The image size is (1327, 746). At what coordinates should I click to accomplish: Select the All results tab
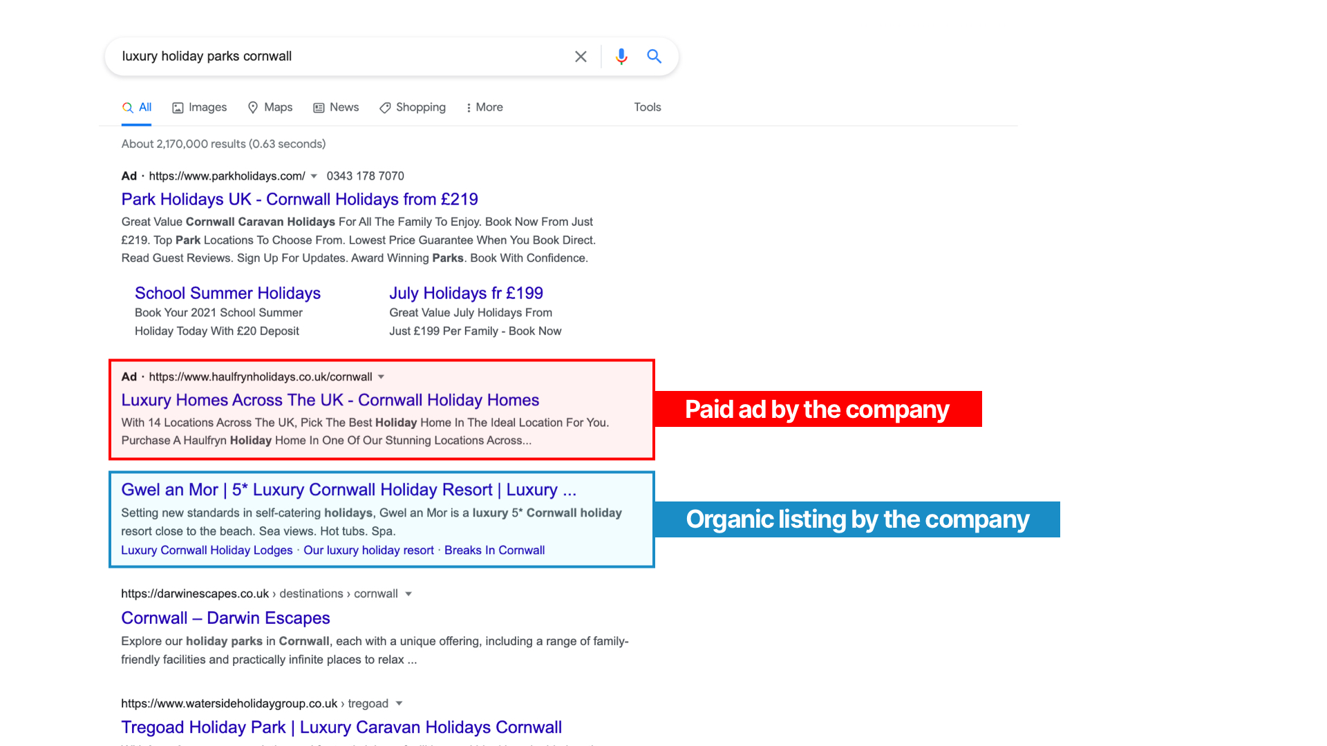tap(137, 108)
